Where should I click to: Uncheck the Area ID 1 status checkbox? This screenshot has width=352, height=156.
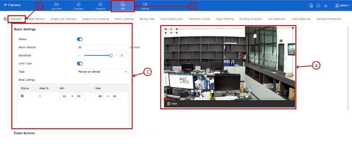22,96
